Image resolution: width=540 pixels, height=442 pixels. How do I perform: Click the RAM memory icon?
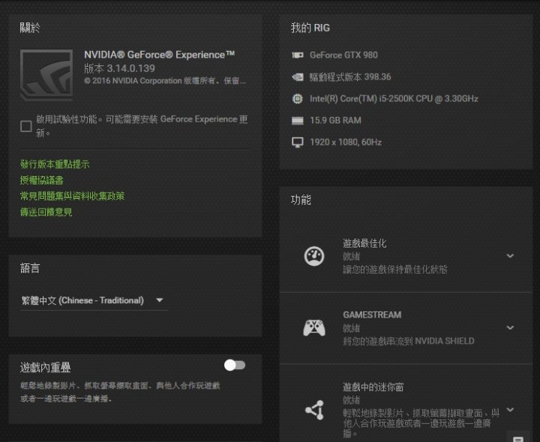pyautogui.click(x=298, y=121)
